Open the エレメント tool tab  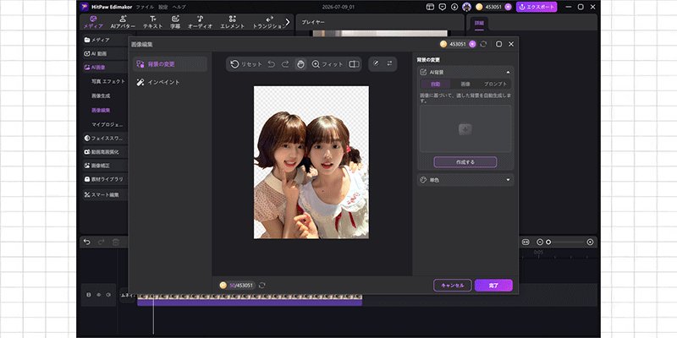(232, 22)
